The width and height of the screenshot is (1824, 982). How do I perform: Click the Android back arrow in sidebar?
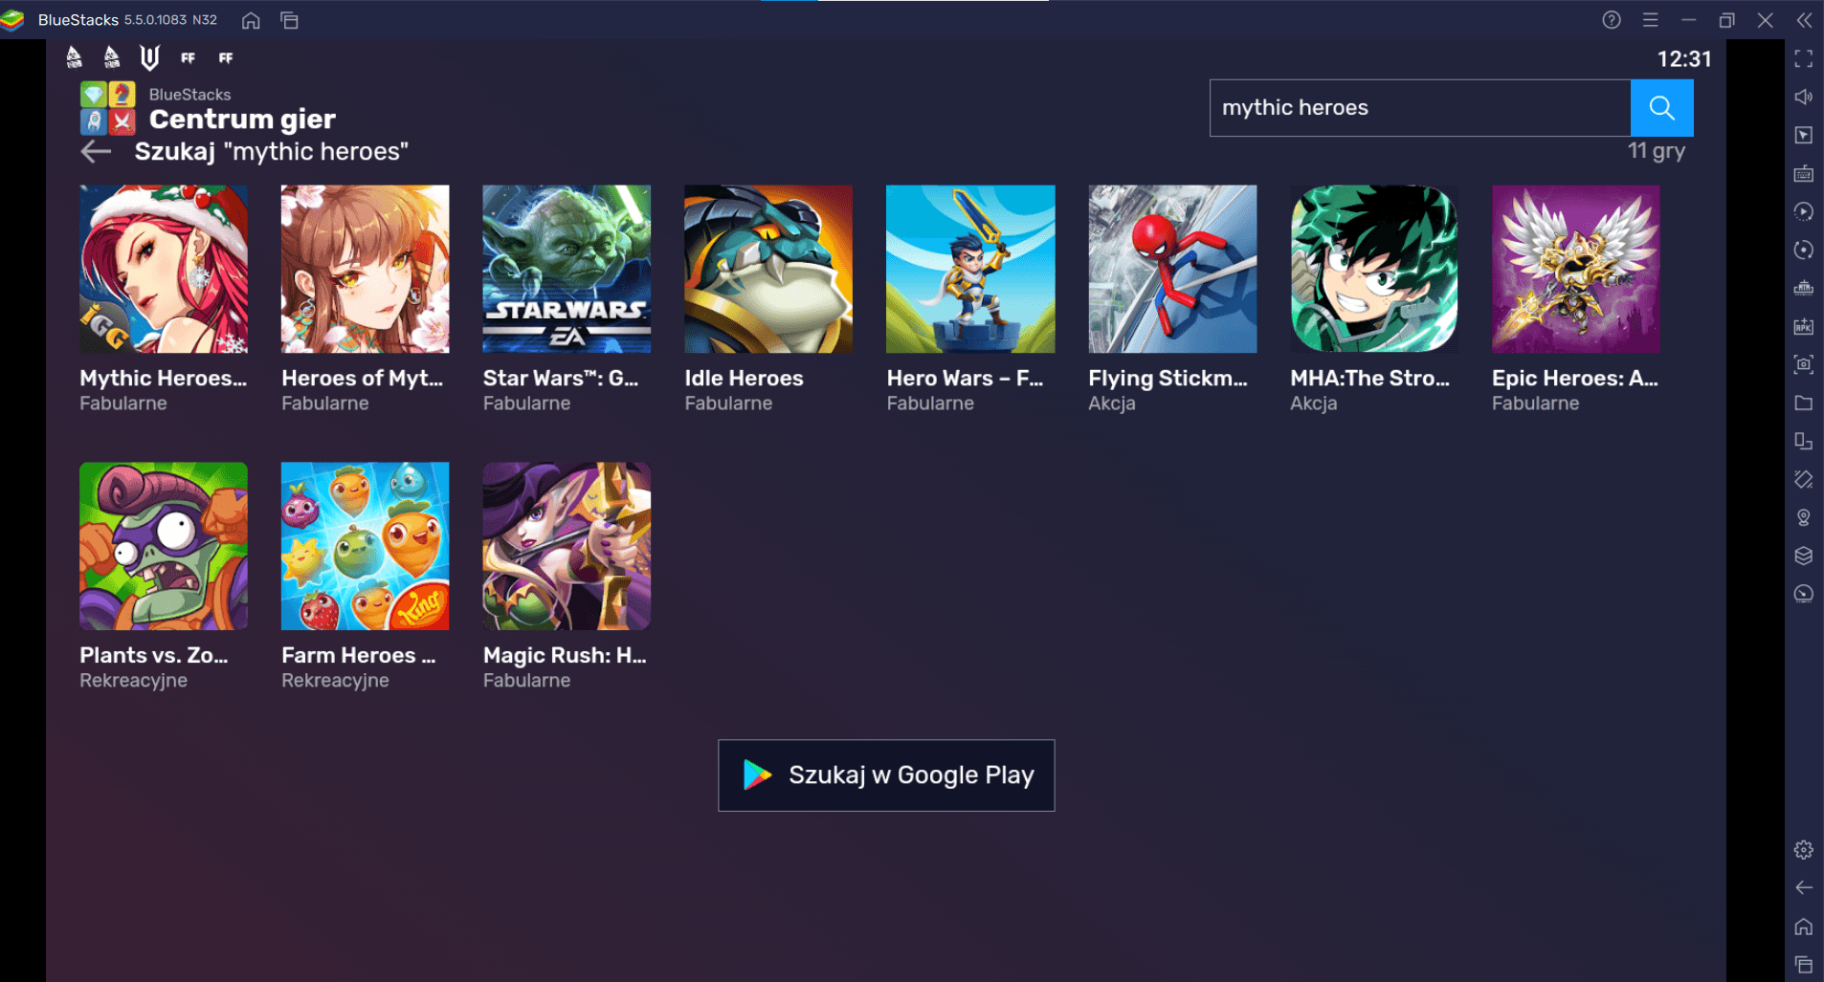[1804, 887]
